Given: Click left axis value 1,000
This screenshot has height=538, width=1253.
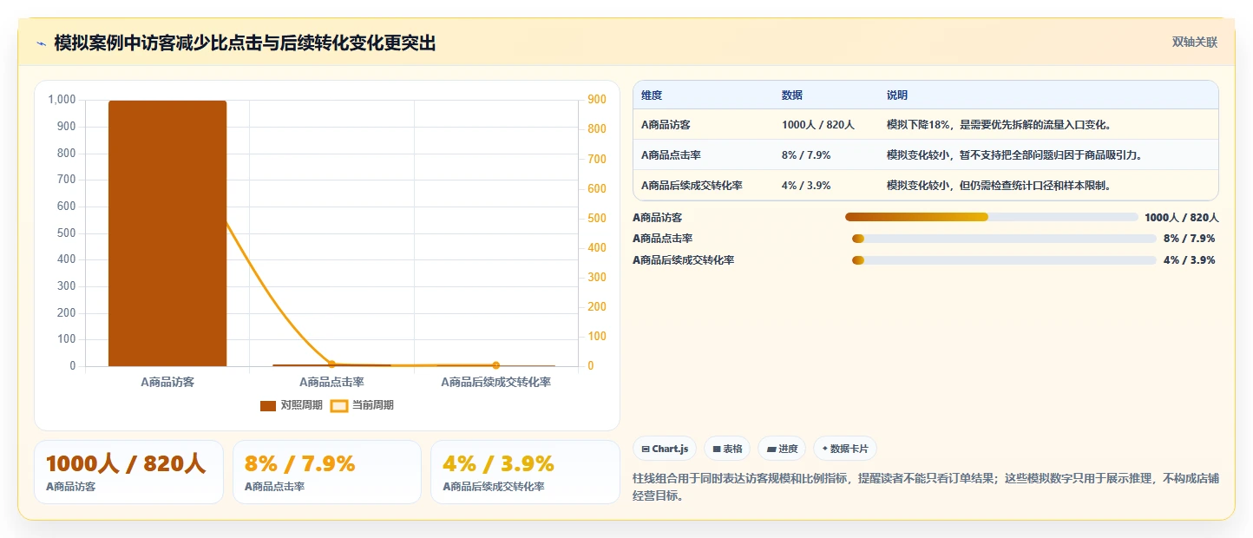Looking at the screenshot, I should 62,100.
